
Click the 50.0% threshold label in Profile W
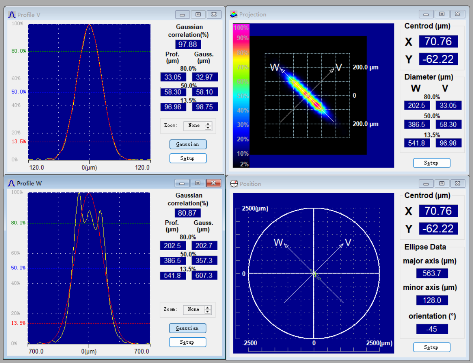click(x=18, y=268)
